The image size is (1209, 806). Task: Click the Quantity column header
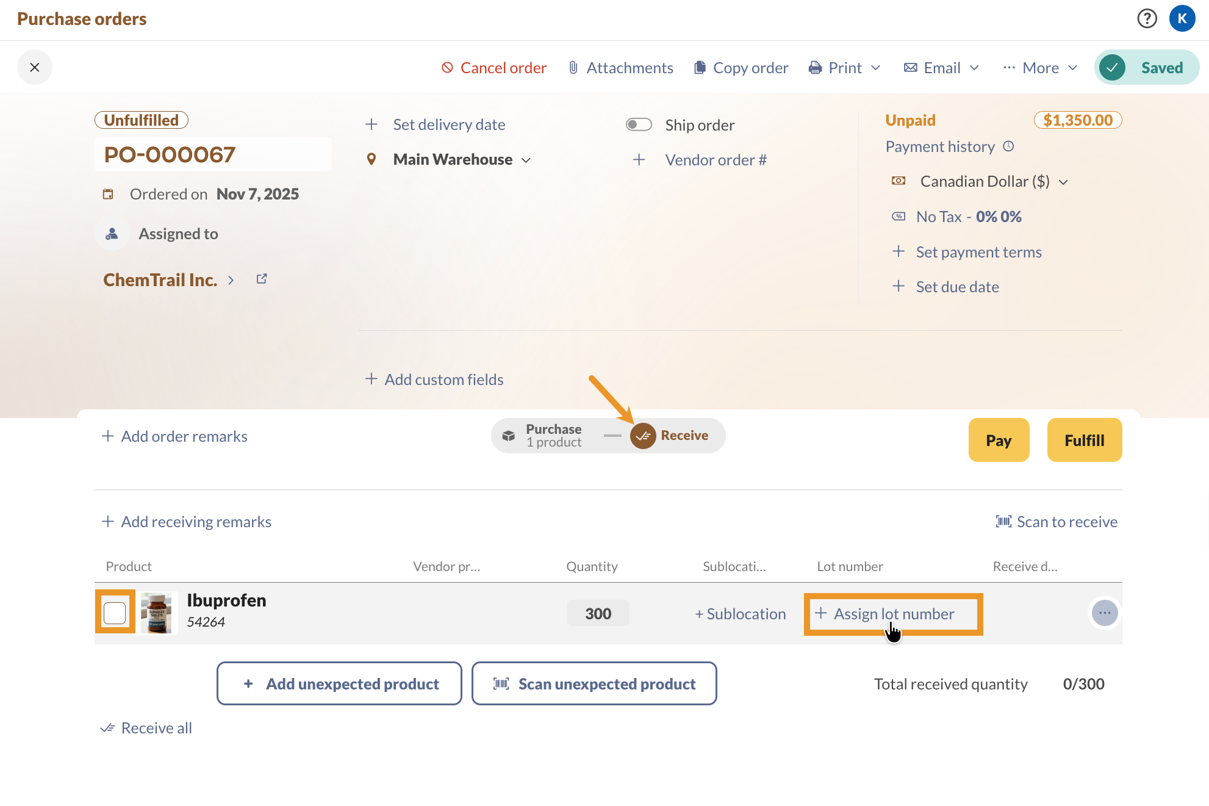click(592, 566)
